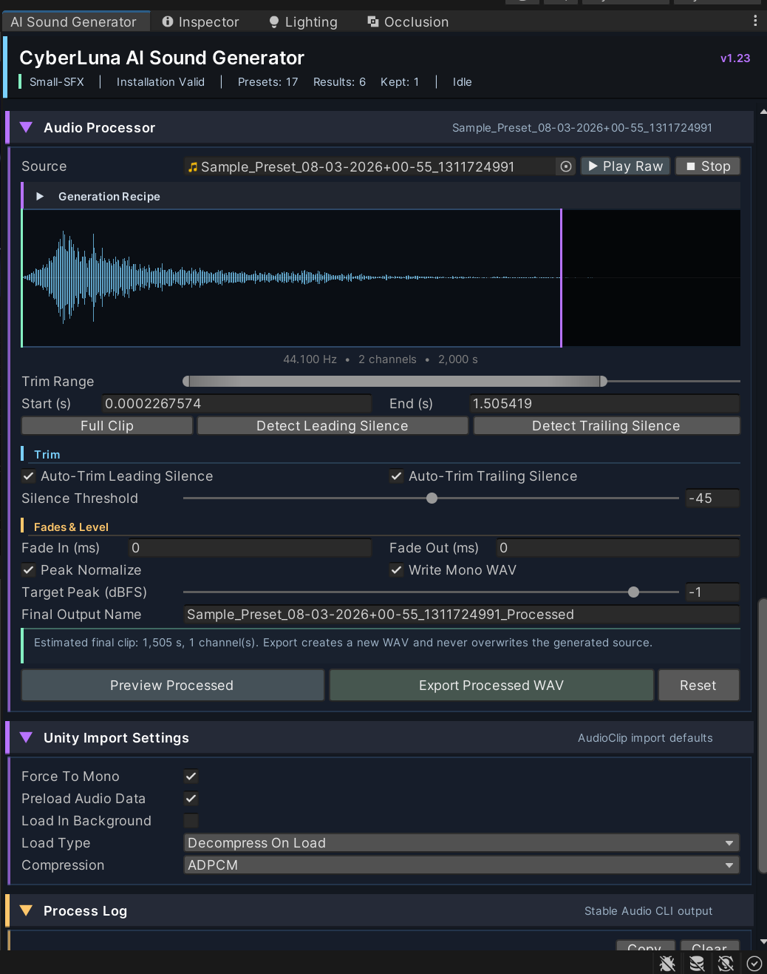Uncheck Preload Audio Data
The image size is (767, 974).
pos(191,799)
